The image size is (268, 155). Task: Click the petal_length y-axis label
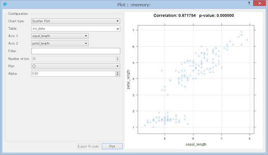(128, 79)
